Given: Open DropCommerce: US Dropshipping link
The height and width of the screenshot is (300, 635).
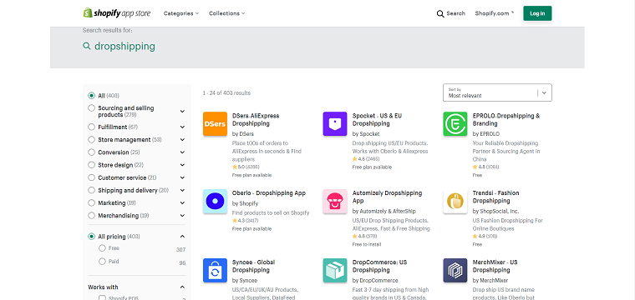Looking at the screenshot, I should [x=379, y=266].
